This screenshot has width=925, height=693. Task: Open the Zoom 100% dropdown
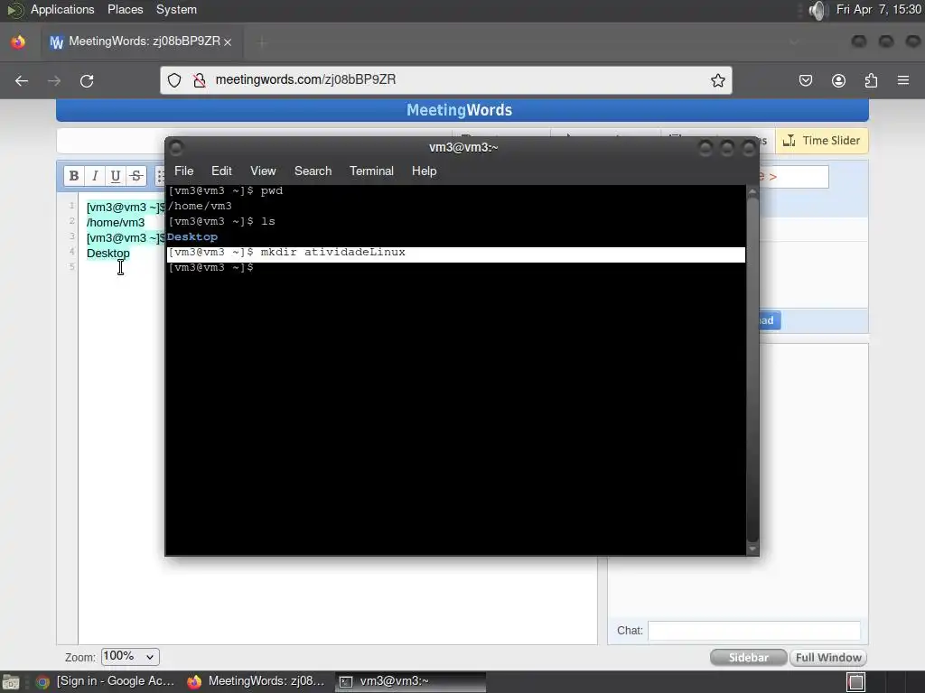(x=130, y=657)
